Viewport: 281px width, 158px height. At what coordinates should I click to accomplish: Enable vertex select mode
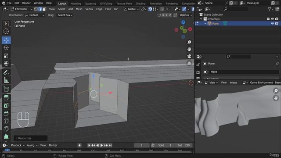pyautogui.click(x=36, y=9)
